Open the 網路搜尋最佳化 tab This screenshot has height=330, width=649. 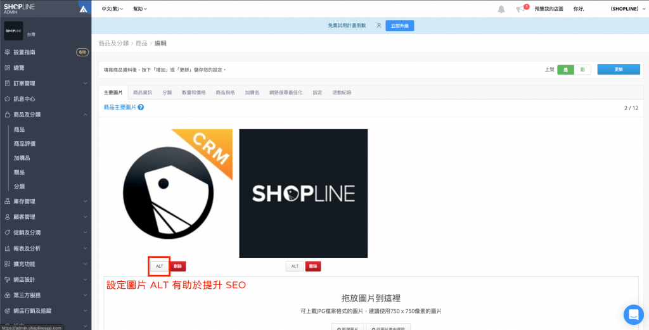click(x=286, y=92)
